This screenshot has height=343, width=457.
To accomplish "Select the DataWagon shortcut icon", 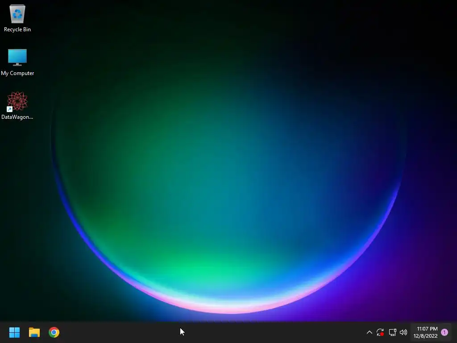I will point(17,101).
